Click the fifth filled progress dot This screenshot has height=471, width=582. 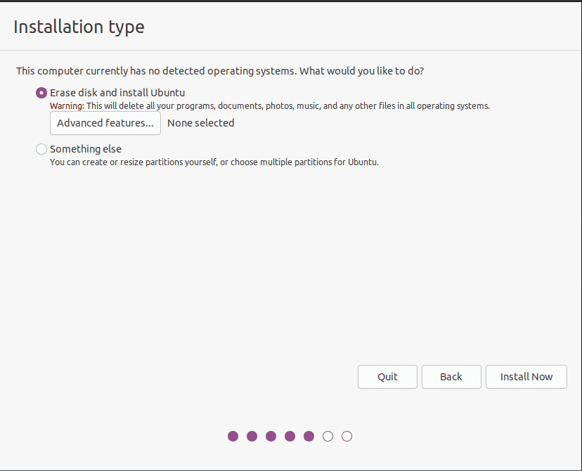click(x=309, y=436)
